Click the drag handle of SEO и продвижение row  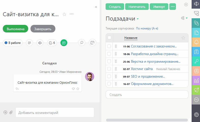116,76
